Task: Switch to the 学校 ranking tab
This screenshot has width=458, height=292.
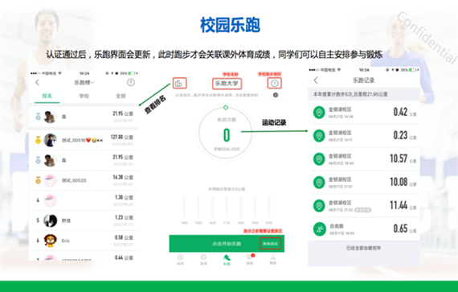Action: (84, 96)
